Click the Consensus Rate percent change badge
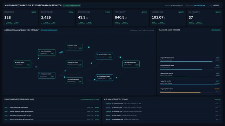The image size is (225, 126). (181, 12)
